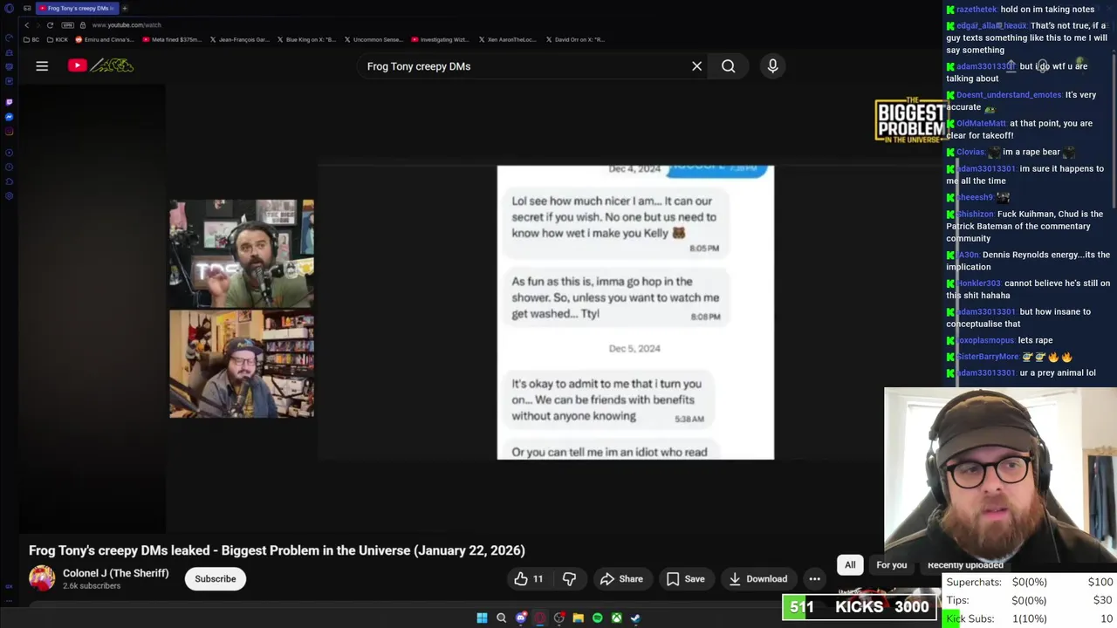Reload the YouTube page
The width and height of the screenshot is (1117, 628).
tap(50, 25)
